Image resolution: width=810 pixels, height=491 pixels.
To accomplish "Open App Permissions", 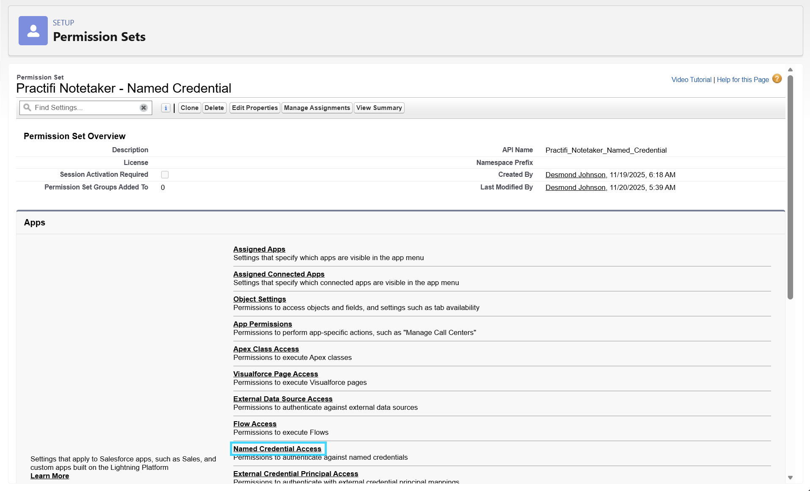I will click(263, 324).
